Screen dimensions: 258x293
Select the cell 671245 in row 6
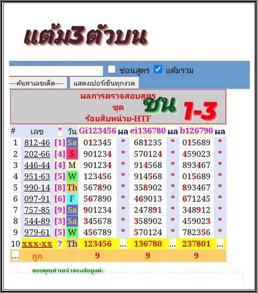(x=196, y=199)
